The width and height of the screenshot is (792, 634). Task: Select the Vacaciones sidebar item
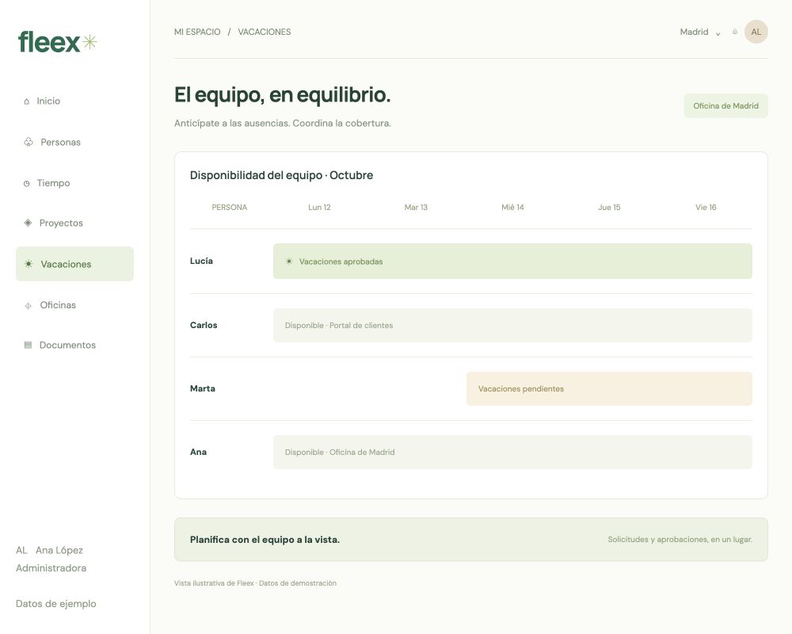tap(74, 264)
